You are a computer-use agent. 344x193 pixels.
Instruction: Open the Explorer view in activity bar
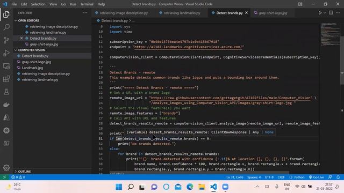[x=6, y=14]
